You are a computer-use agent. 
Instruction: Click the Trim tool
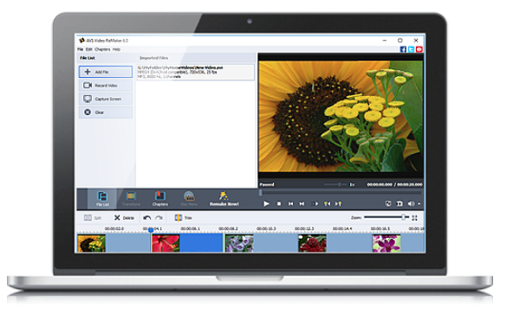(x=183, y=217)
